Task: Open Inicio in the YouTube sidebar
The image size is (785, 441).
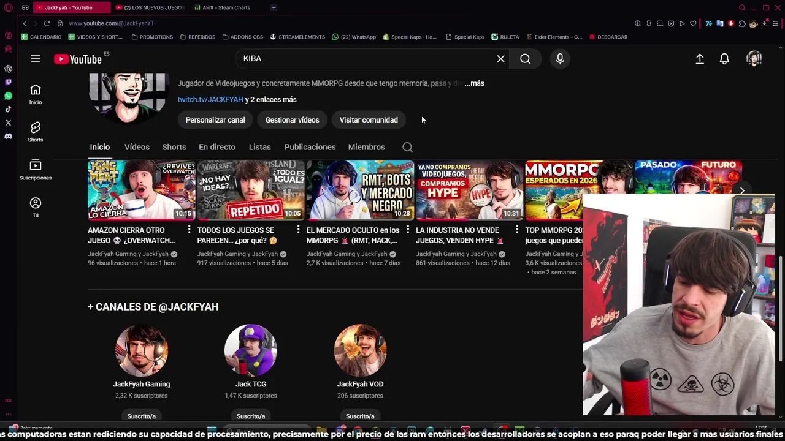Action: (x=36, y=94)
